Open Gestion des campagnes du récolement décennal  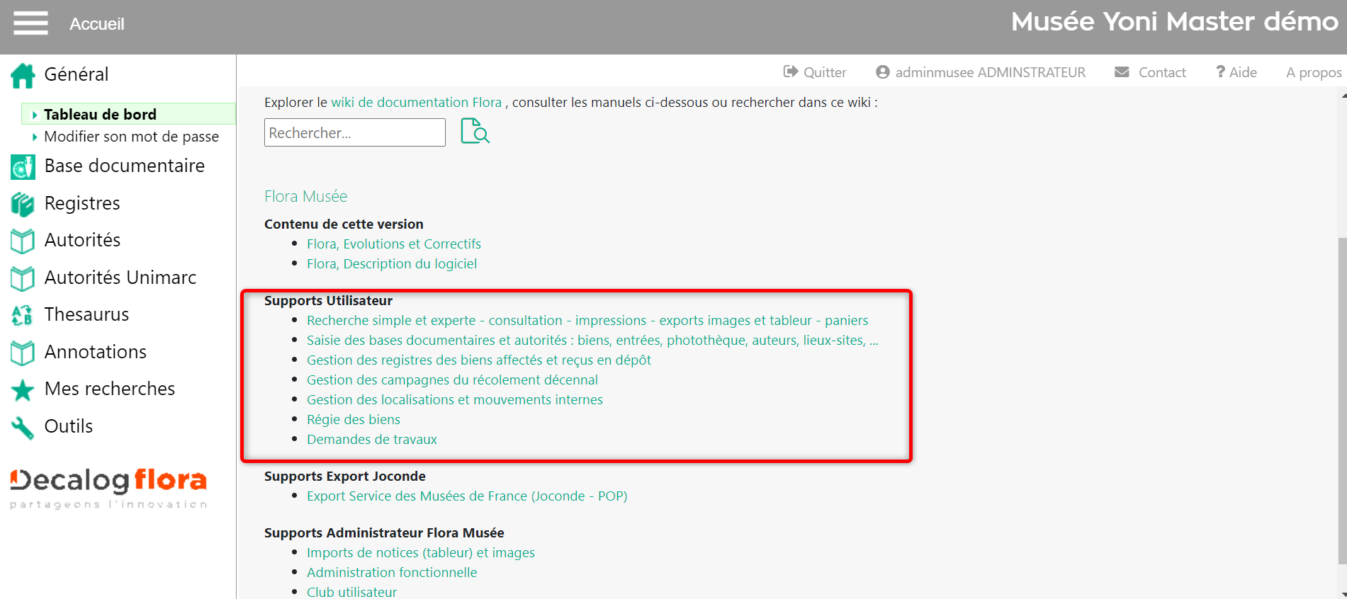click(x=452, y=380)
